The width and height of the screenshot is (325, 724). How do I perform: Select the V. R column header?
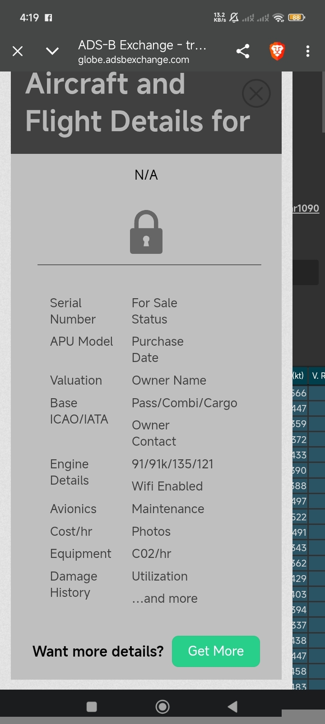pos(318,376)
